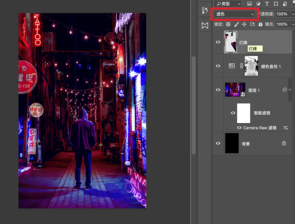The image size is (295, 224).
Task: Click the pixel layers filter icon
Action: [250, 3]
